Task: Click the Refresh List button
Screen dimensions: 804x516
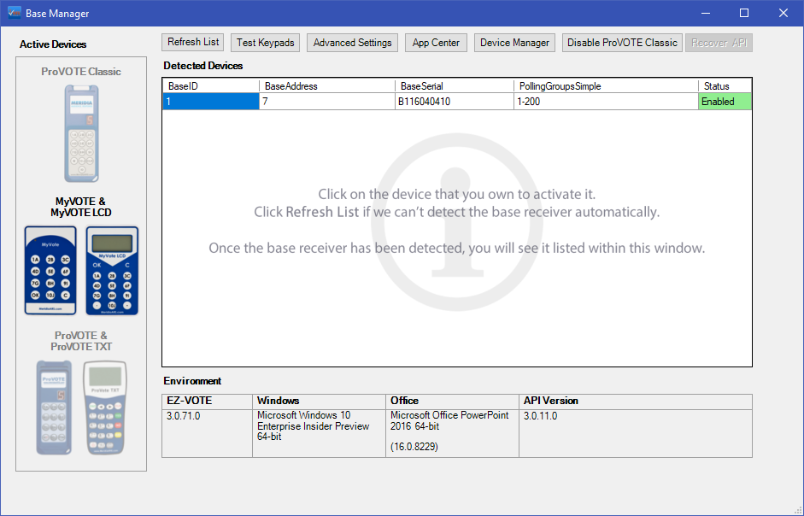Action: (193, 43)
